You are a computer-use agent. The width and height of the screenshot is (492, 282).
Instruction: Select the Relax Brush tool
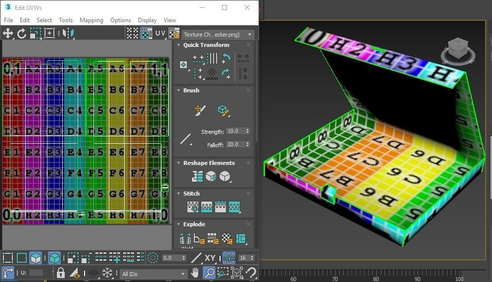click(x=224, y=111)
